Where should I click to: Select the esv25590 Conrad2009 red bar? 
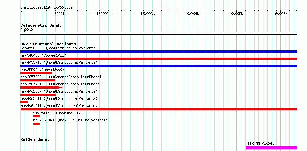pyautogui.click(x=36, y=73)
